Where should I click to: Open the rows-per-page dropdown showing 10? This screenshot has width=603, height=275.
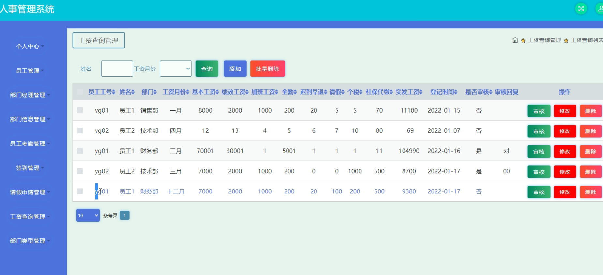coord(88,215)
